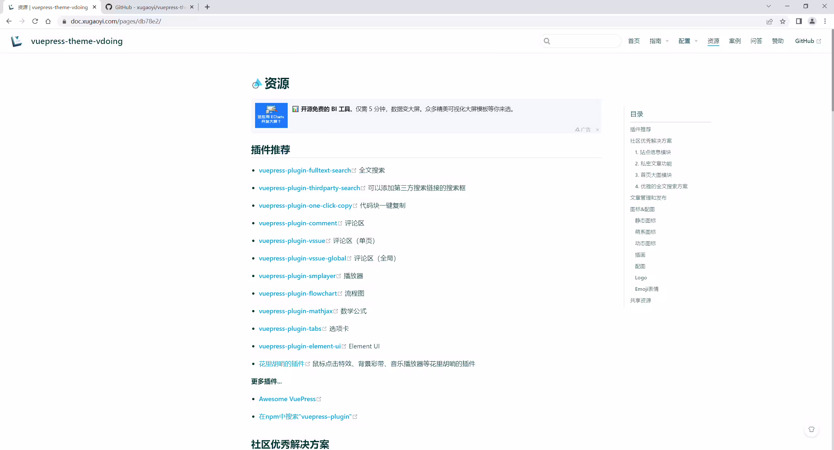This screenshot has width=834, height=450.
Task: Open vuepress-plugin-fulltext-search link
Action: pos(305,170)
